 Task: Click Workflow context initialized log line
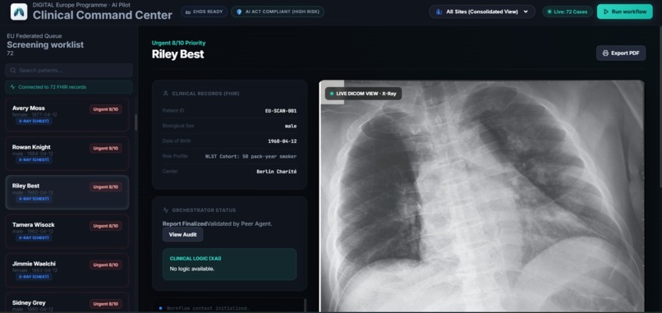208,308
